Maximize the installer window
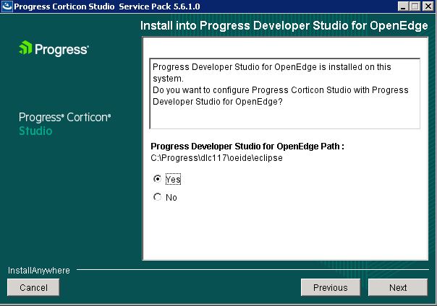 coord(415,6)
